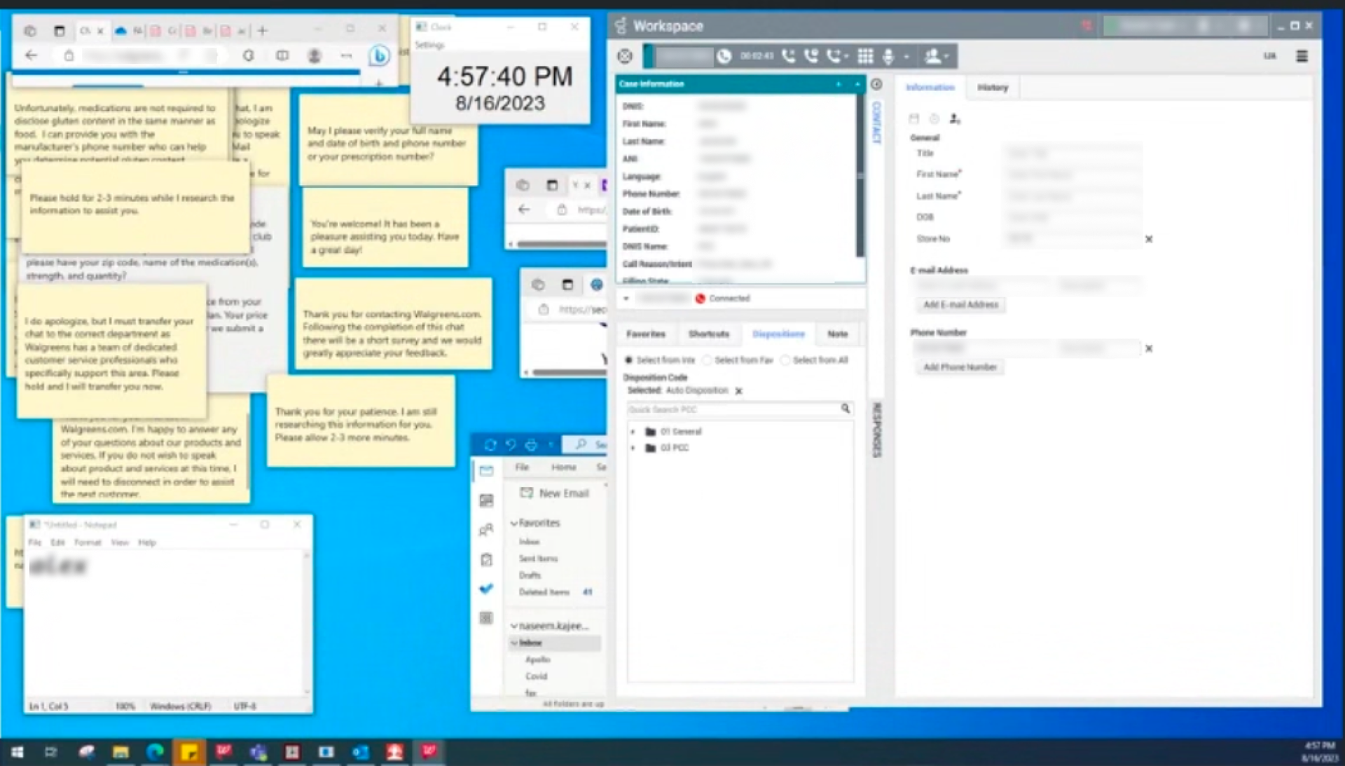Click the assign contact person icon in Information tab
Screen dimensions: 1345x766
954,119
